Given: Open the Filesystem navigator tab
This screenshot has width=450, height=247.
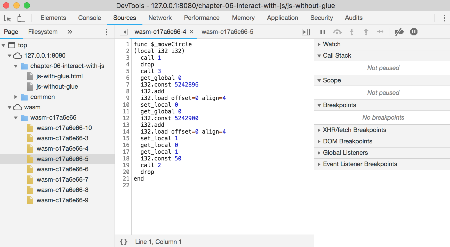Looking at the screenshot, I should click(x=43, y=32).
